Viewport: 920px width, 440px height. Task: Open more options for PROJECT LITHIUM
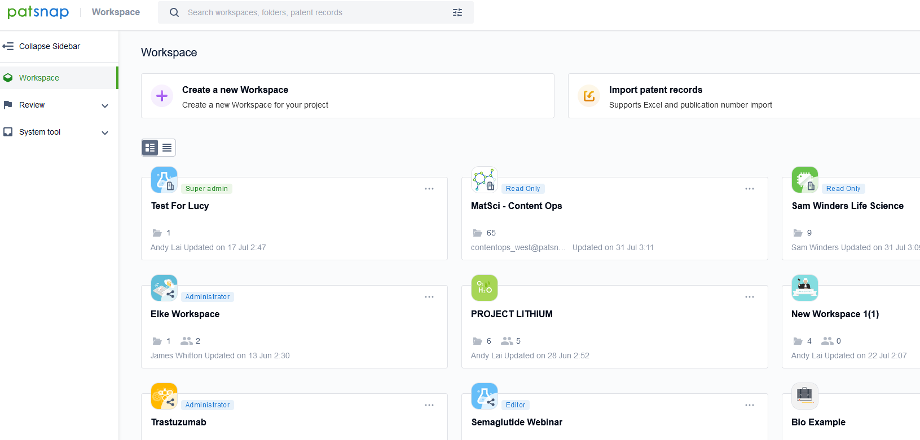pos(750,297)
